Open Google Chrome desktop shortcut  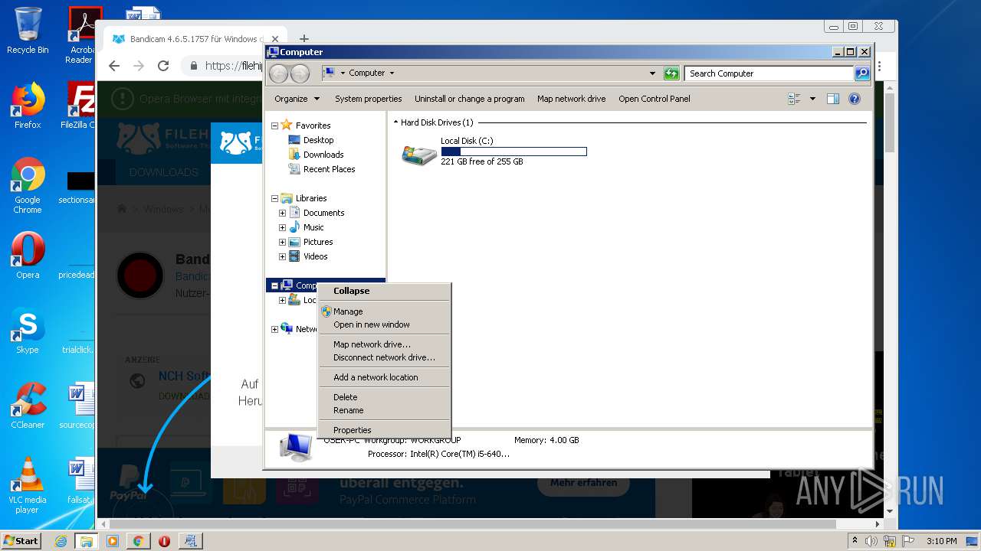click(x=28, y=185)
